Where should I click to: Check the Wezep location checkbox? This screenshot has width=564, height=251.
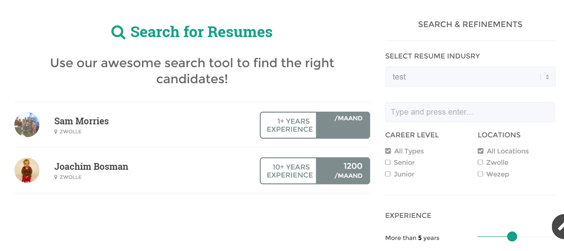(480, 174)
